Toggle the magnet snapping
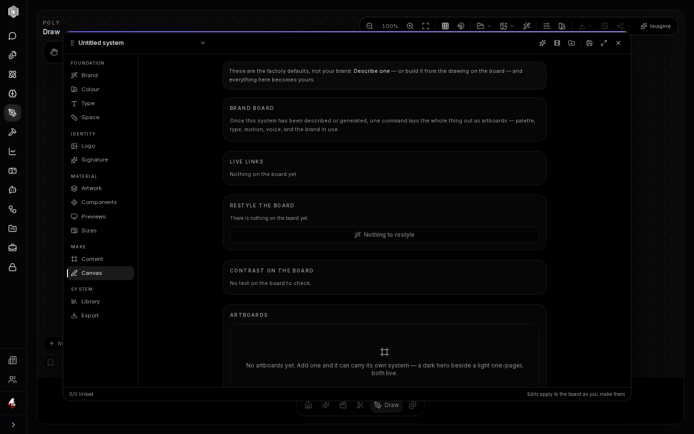This screenshot has height=434, width=694. [x=461, y=26]
